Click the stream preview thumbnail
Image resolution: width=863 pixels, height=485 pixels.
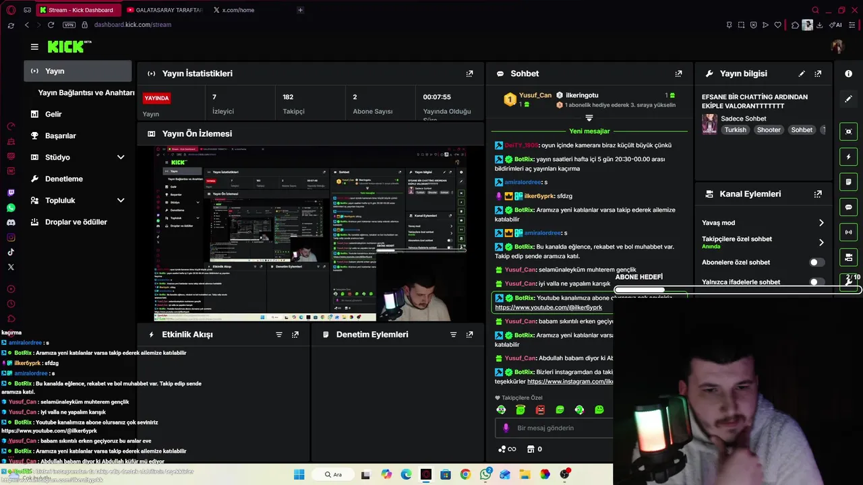tap(310, 234)
